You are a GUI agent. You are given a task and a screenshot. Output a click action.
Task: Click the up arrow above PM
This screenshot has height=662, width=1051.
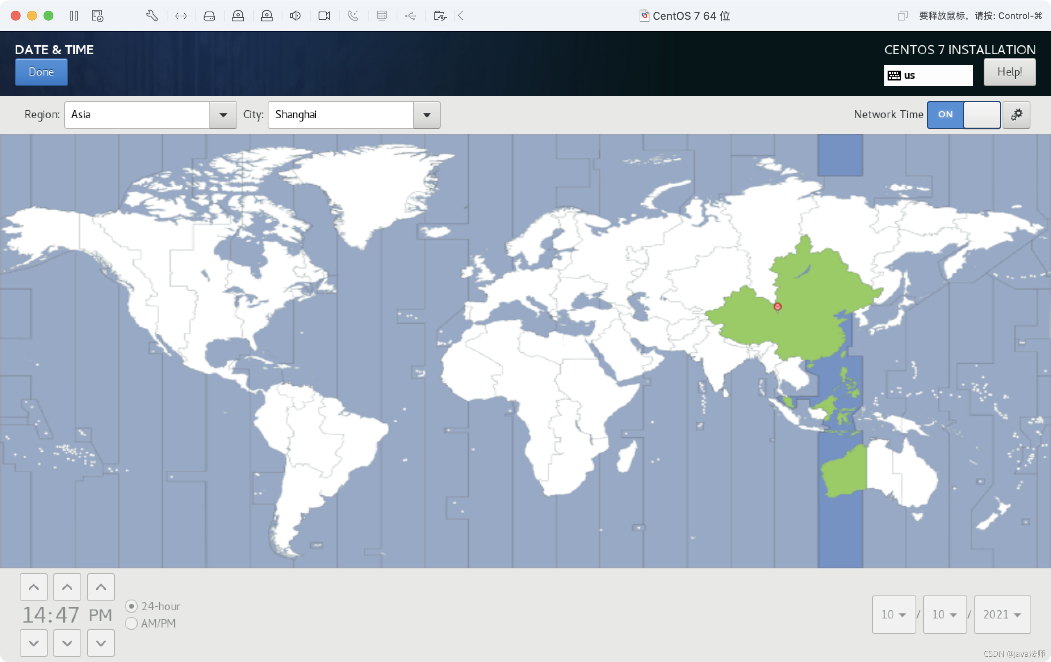click(101, 587)
